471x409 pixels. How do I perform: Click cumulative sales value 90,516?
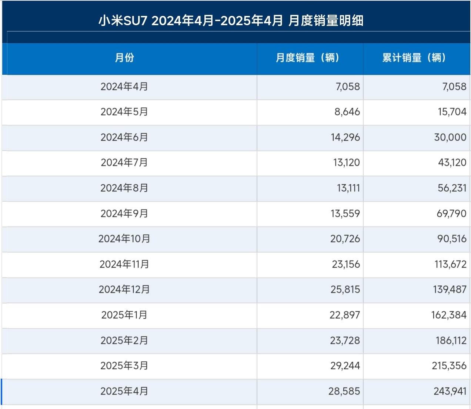click(452, 239)
